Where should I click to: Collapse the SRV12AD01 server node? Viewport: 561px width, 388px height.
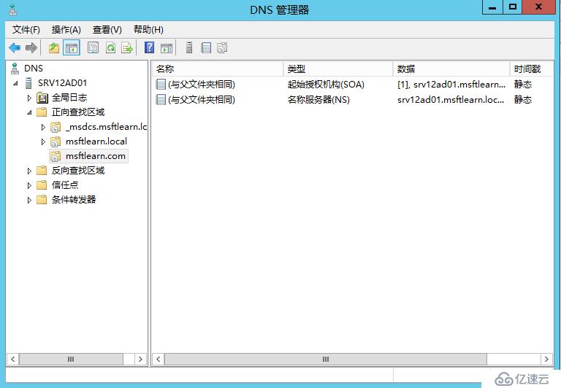15,83
